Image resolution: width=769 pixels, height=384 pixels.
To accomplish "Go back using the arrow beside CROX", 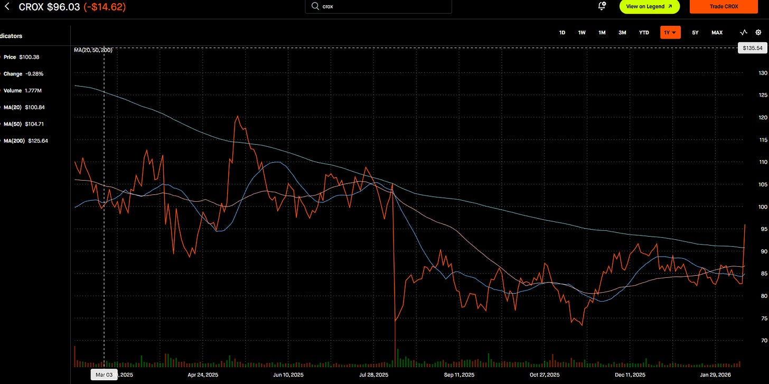I will (7, 7).
